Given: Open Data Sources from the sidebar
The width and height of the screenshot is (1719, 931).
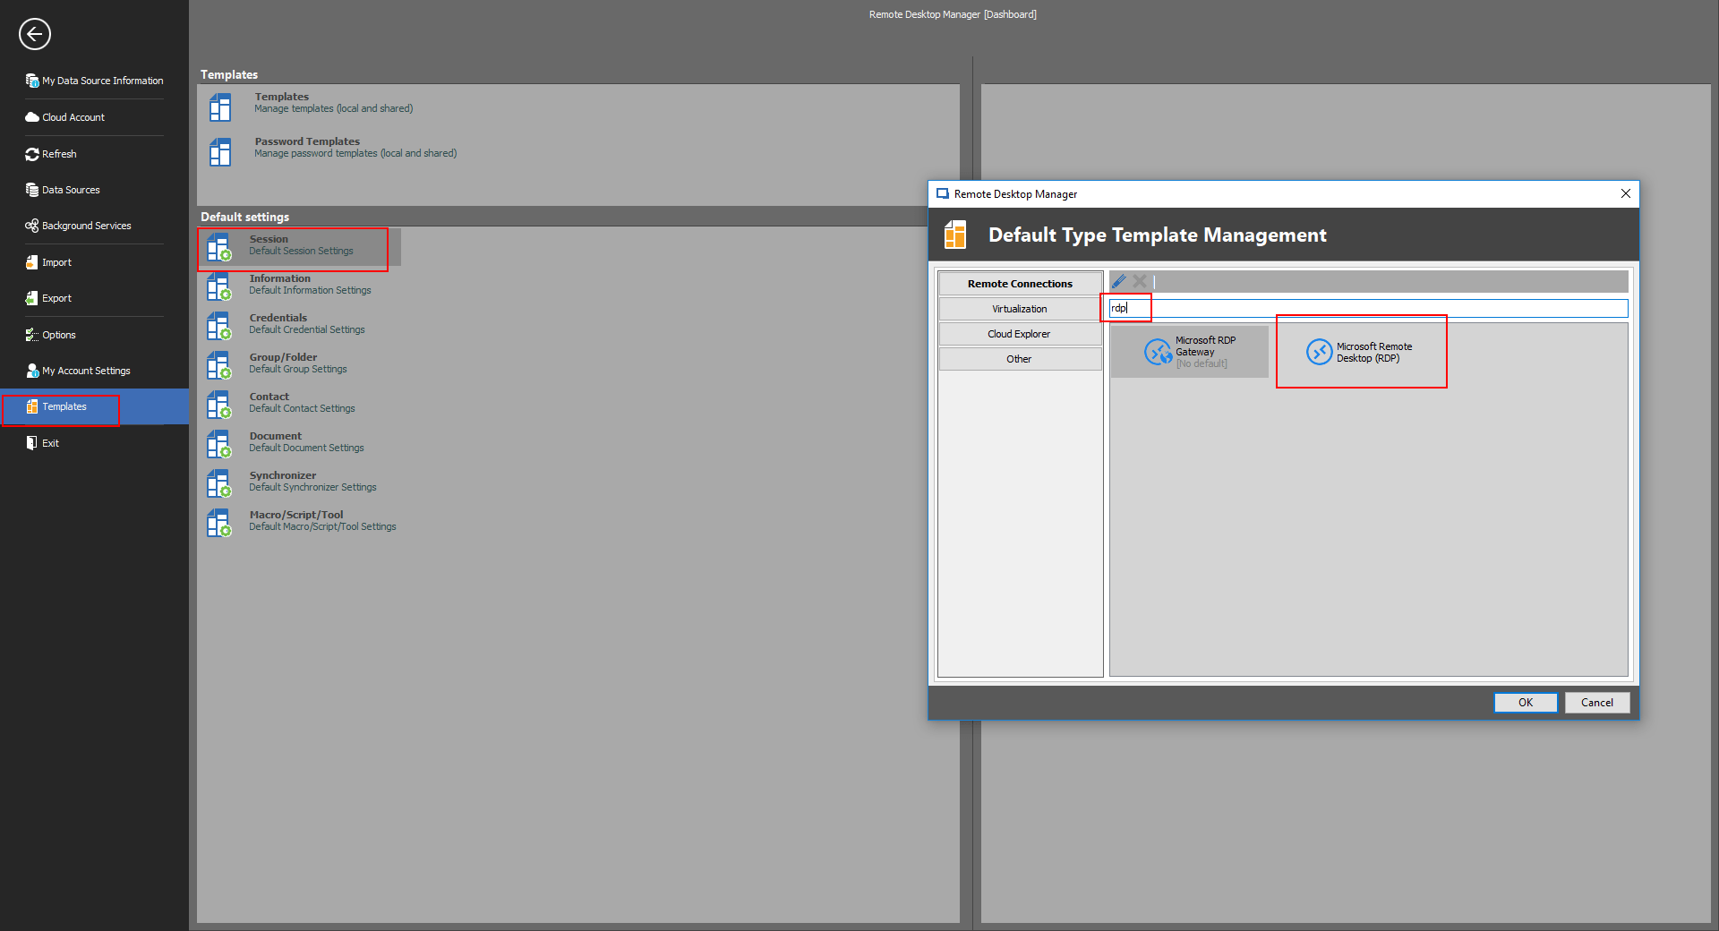Looking at the screenshot, I should tap(70, 189).
